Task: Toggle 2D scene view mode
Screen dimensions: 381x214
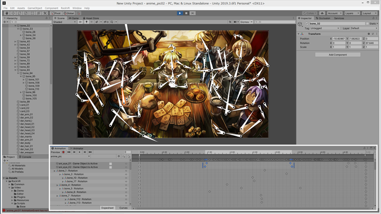Action: (80, 22)
